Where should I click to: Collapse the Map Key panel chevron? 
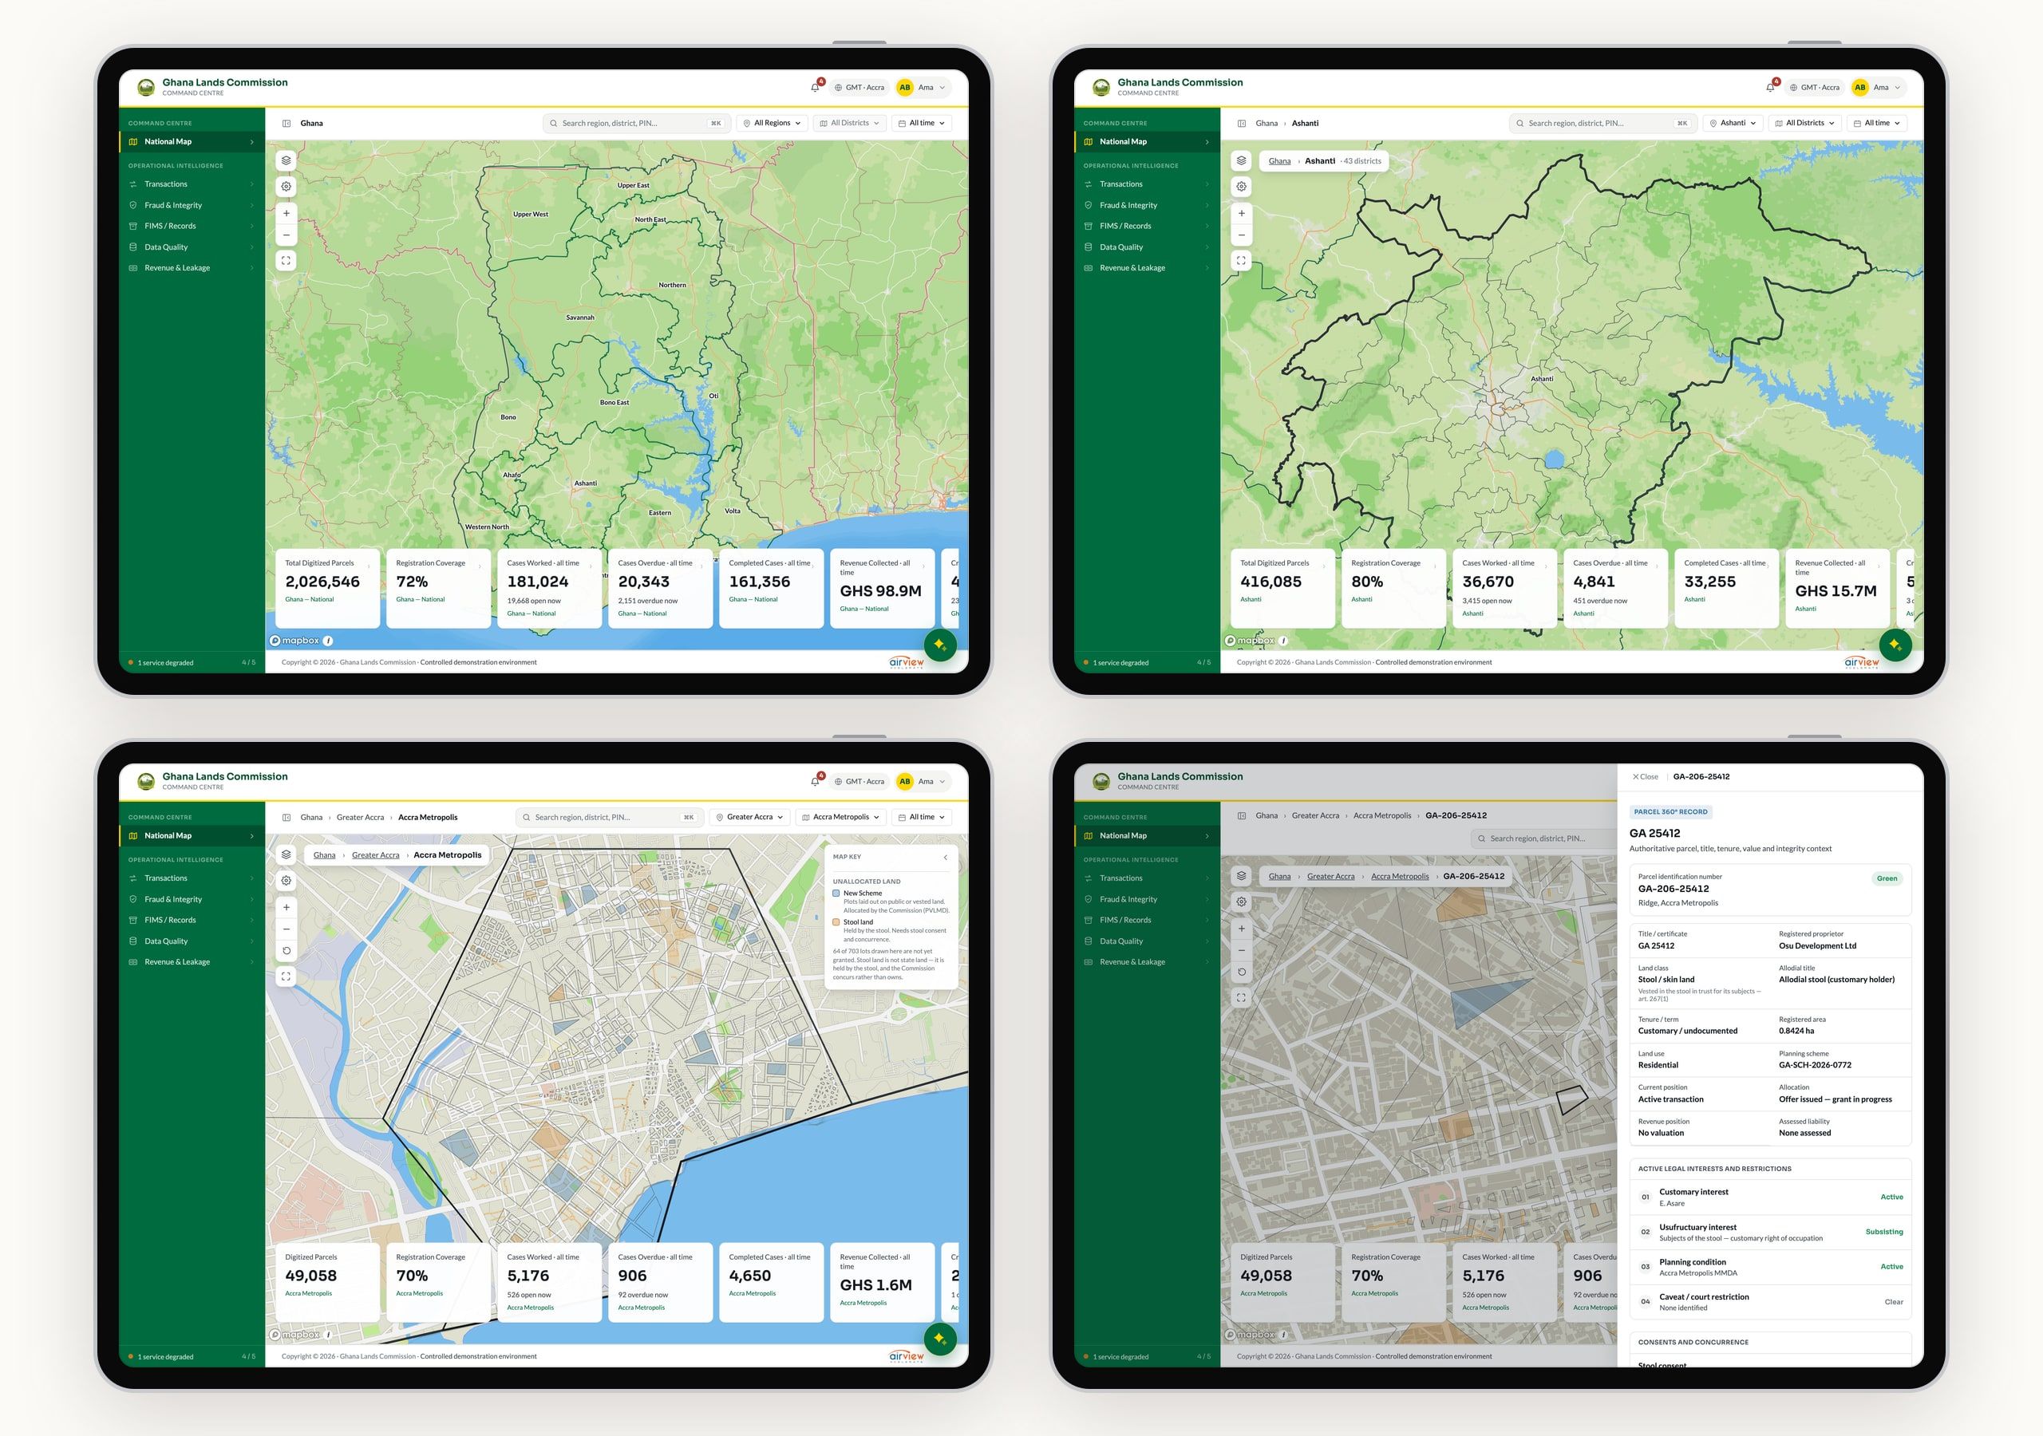click(945, 858)
